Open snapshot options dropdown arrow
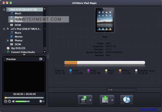Viewport: 162px width, 112px height. (44, 101)
